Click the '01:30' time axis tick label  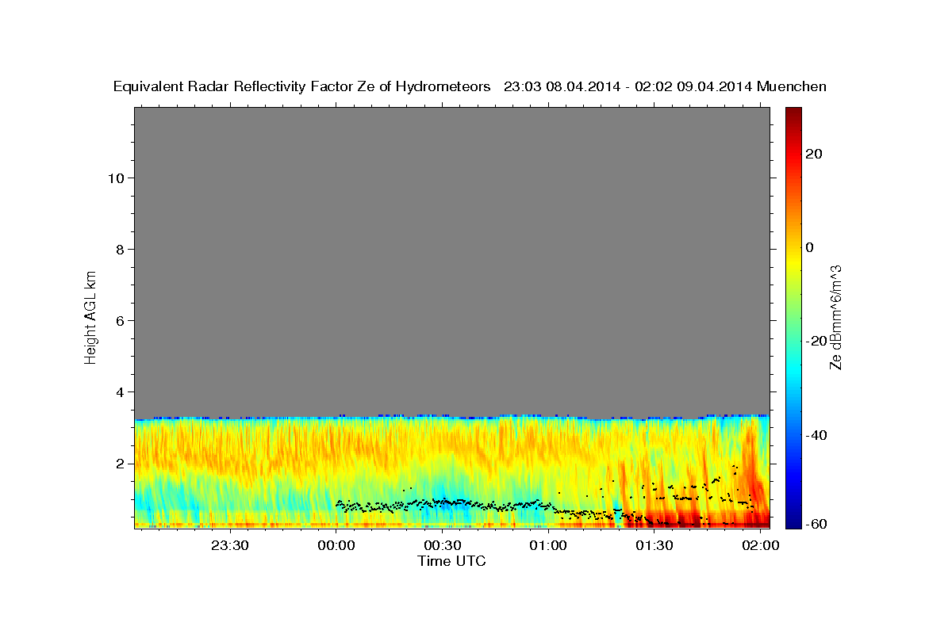point(655,545)
